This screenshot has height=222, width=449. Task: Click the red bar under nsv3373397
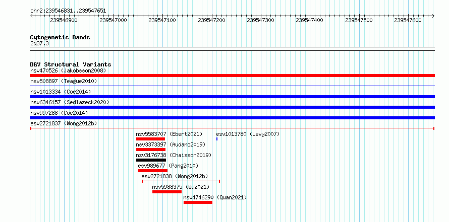[x=151, y=150]
